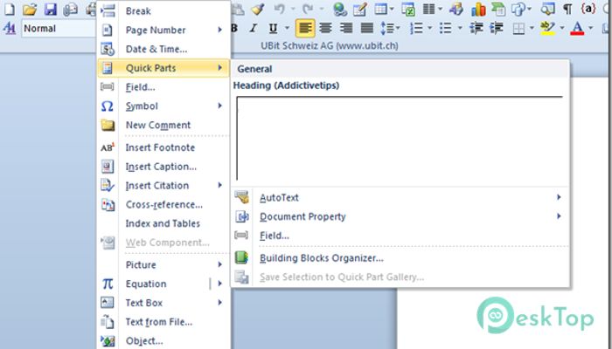Choose Index and Tables menu item

[163, 223]
